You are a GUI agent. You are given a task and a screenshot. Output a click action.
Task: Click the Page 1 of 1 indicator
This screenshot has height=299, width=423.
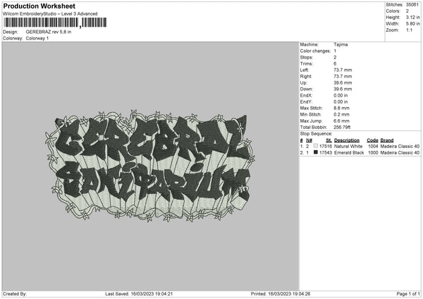pyautogui.click(x=408, y=294)
